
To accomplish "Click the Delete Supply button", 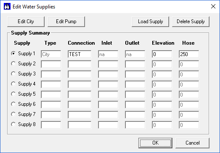I will tap(191, 21).
